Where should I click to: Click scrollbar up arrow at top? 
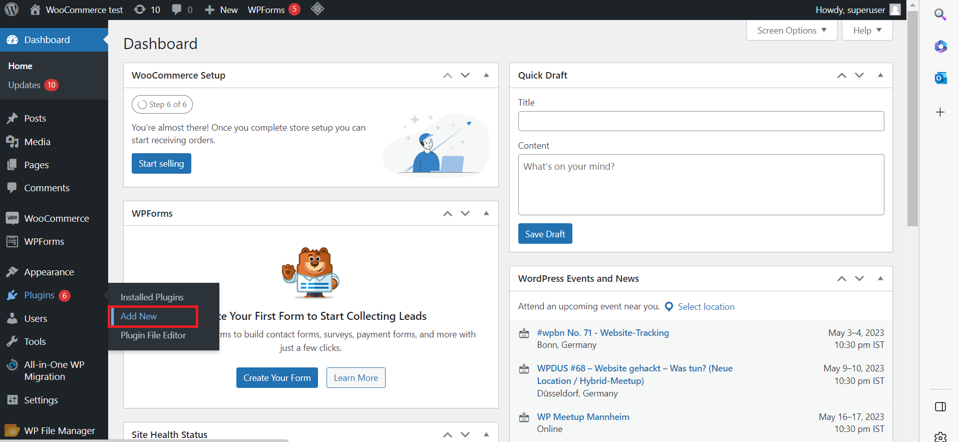[x=912, y=5]
